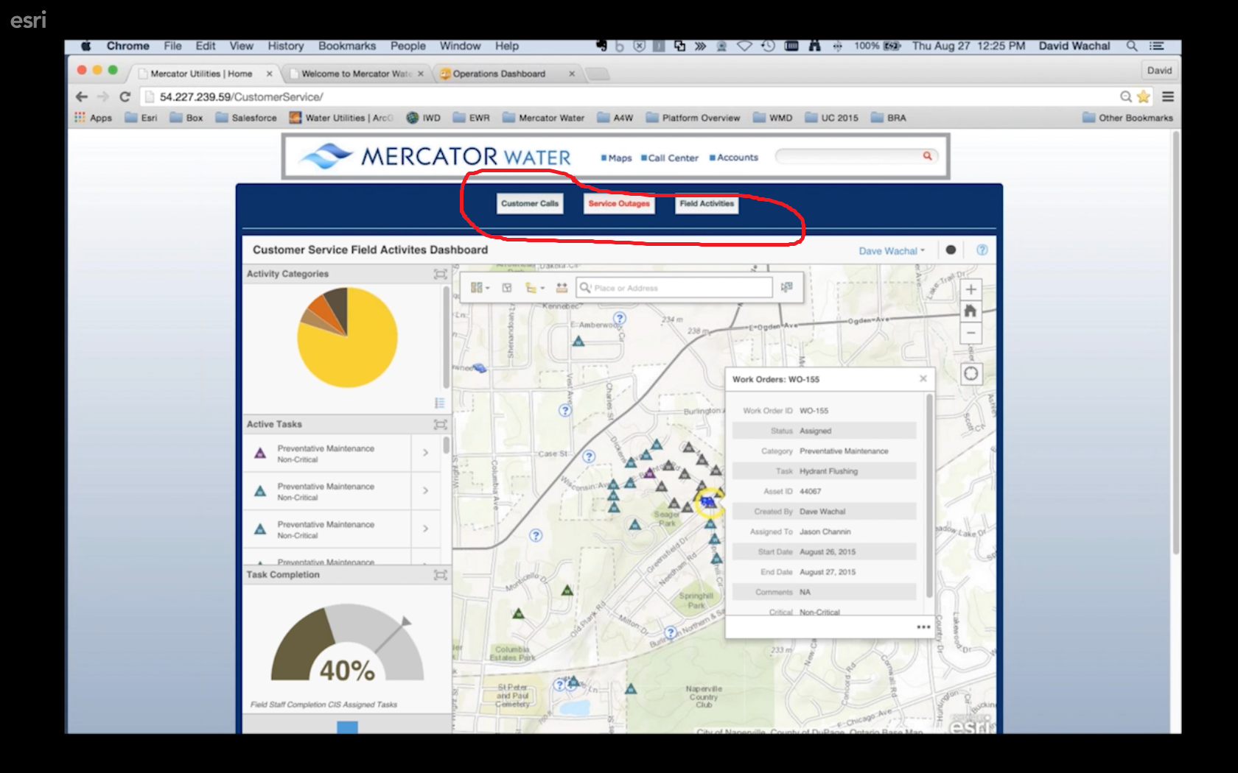
Task: Click the map legend icon in map toolbar
Action: click(x=507, y=288)
